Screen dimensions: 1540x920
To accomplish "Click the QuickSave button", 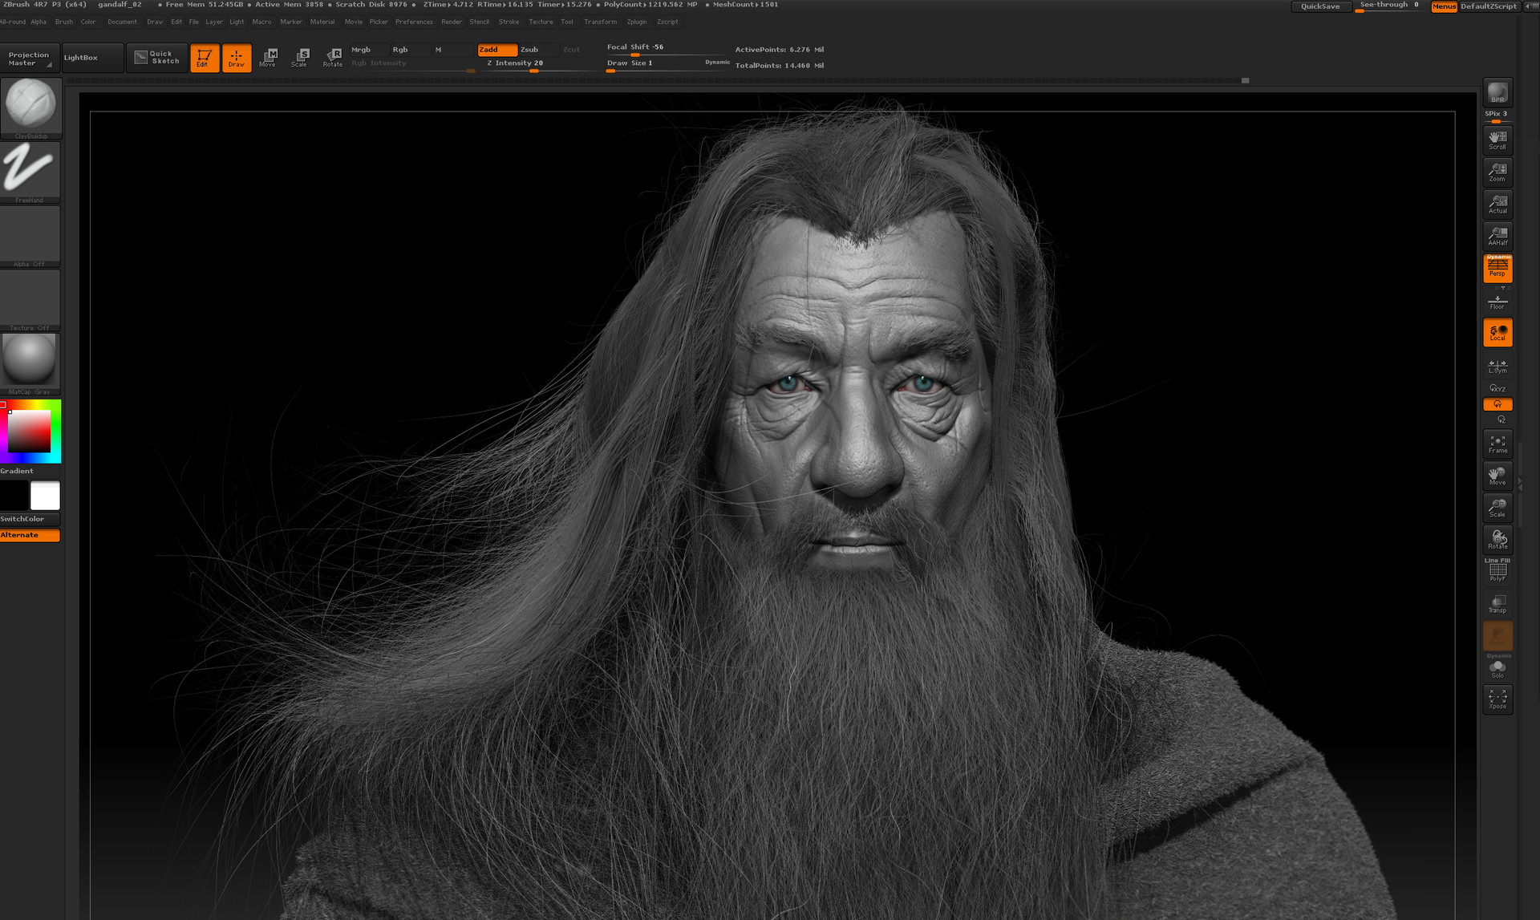I will coord(1320,6).
